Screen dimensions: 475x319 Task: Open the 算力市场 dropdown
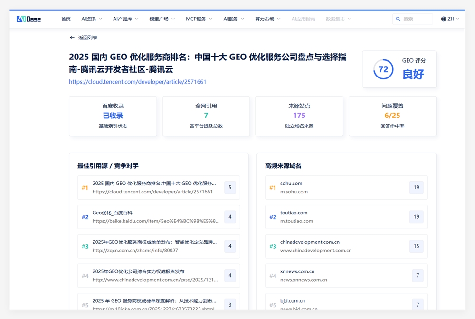tap(267, 19)
